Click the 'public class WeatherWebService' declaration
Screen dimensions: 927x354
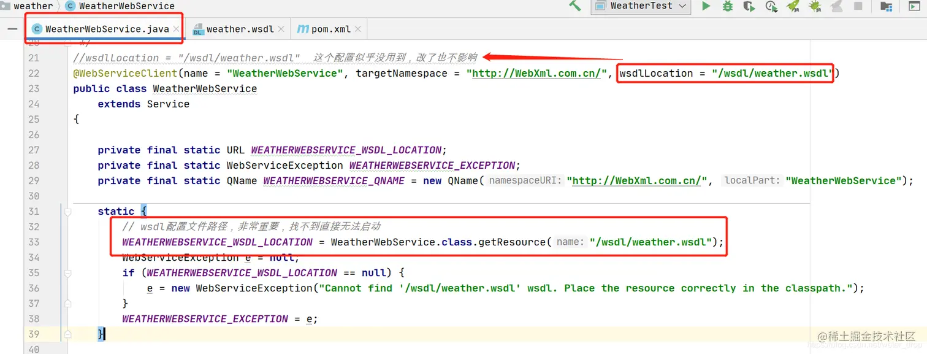tap(165, 88)
